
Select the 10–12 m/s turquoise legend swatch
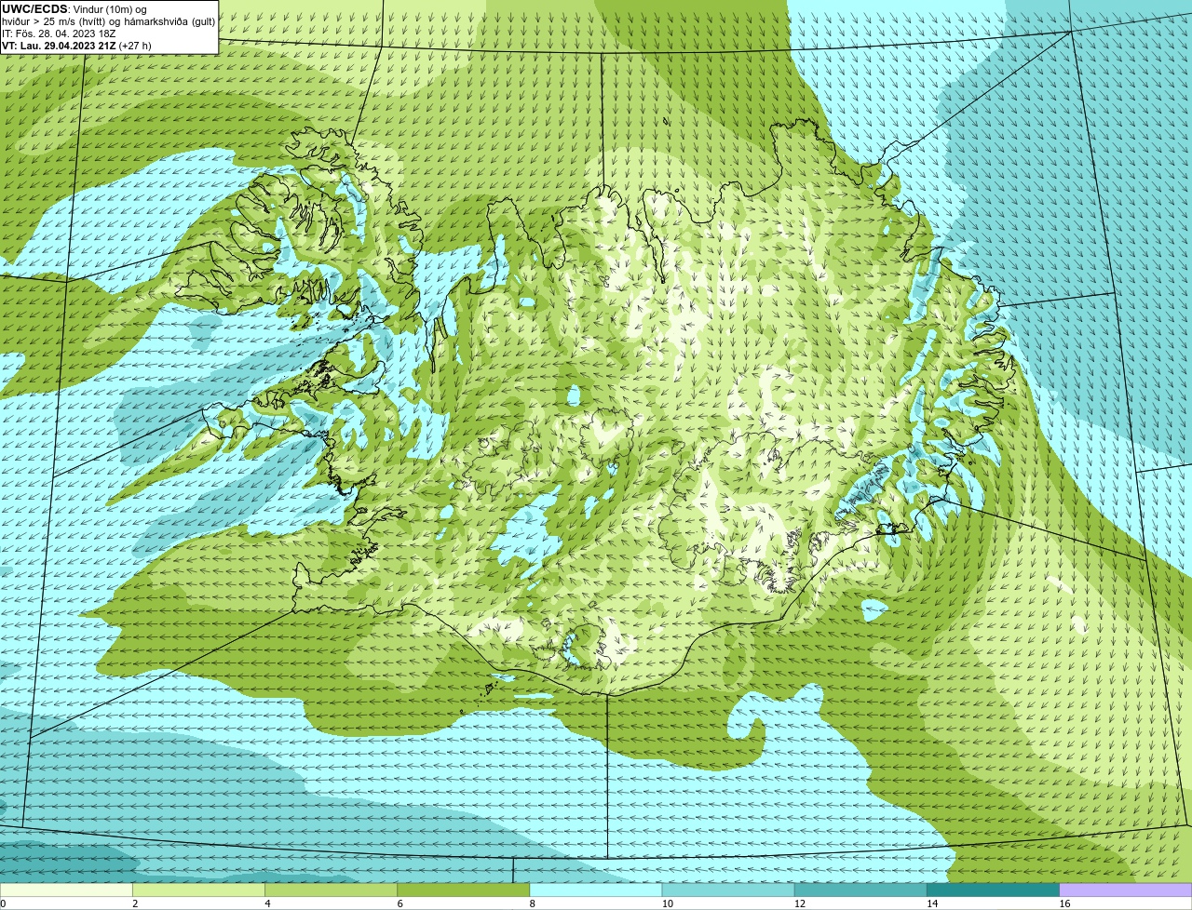(x=728, y=890)
